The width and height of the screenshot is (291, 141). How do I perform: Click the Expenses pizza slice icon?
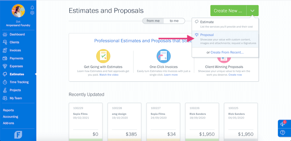pyautogui.click(x=5, y=66)
